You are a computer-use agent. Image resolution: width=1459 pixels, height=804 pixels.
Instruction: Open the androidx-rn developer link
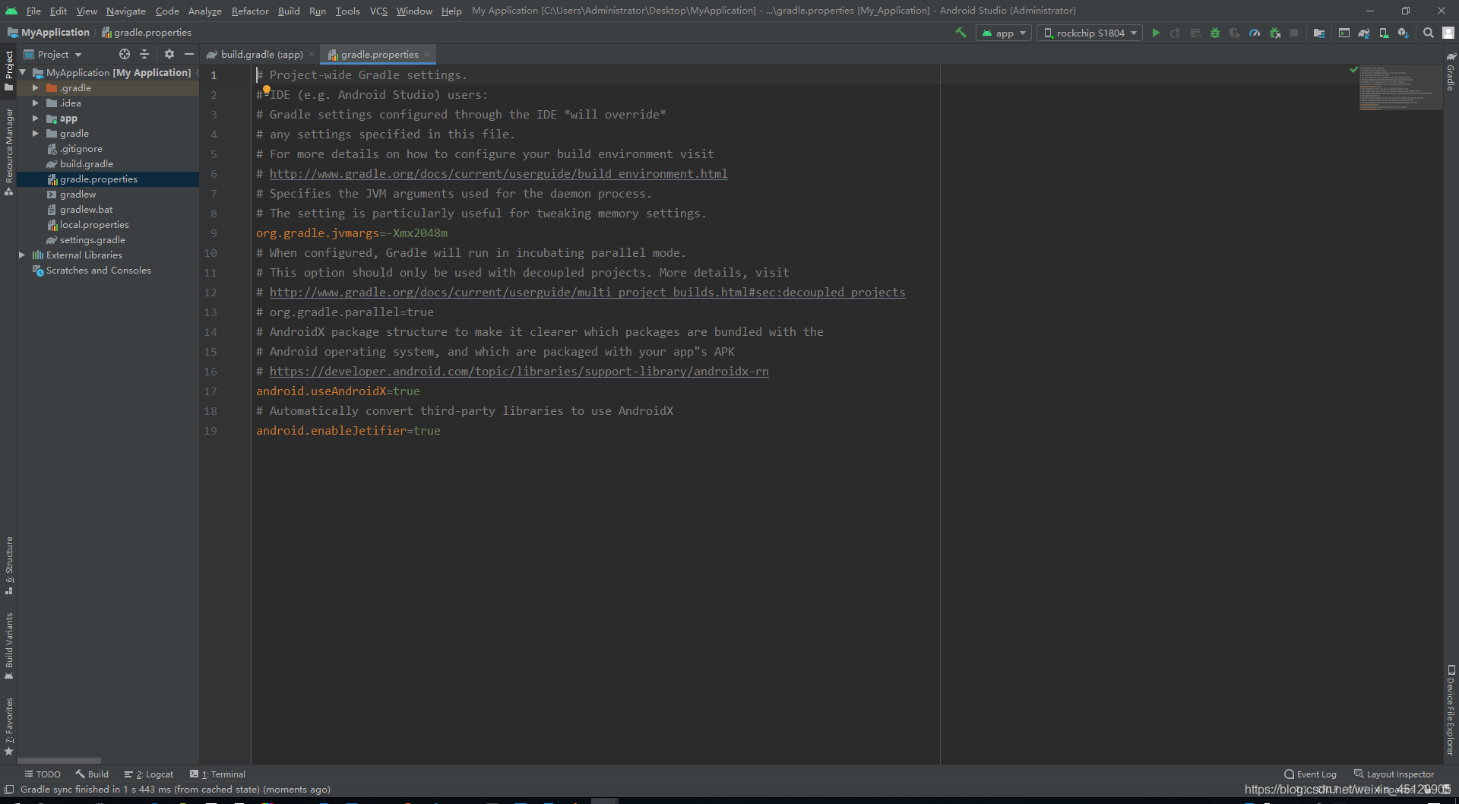[x=519, y=371]
